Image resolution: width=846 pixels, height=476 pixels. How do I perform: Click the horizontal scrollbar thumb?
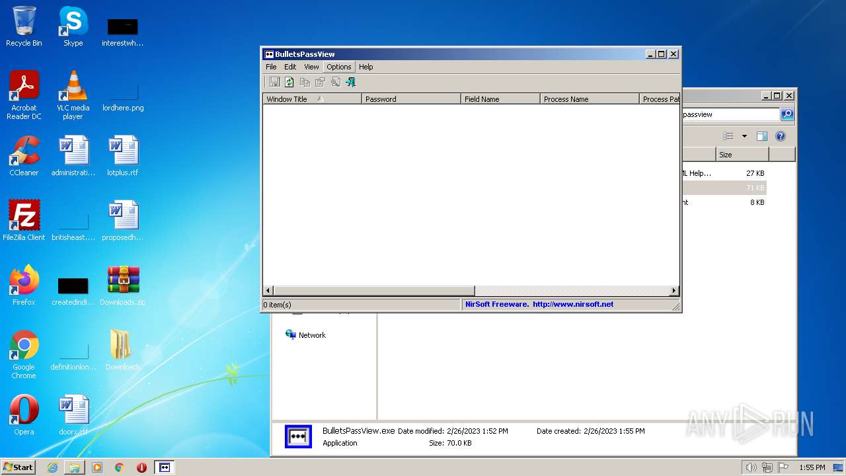[374, 291]
